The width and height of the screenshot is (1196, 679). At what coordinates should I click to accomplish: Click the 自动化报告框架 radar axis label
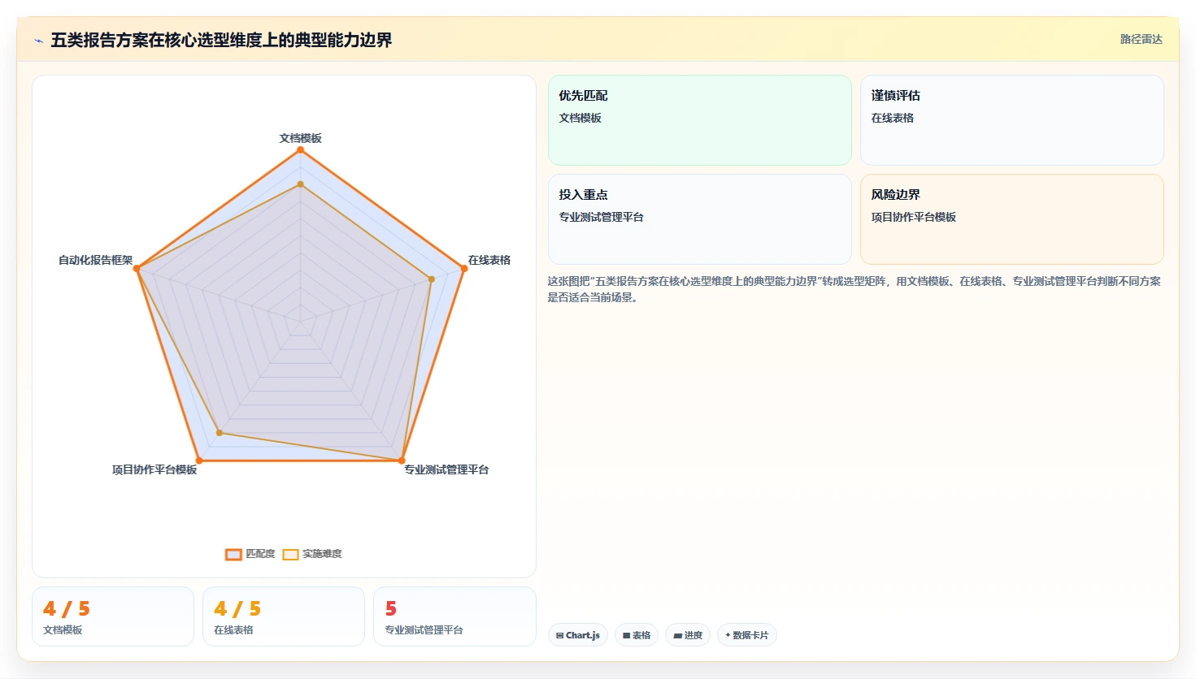95,260
